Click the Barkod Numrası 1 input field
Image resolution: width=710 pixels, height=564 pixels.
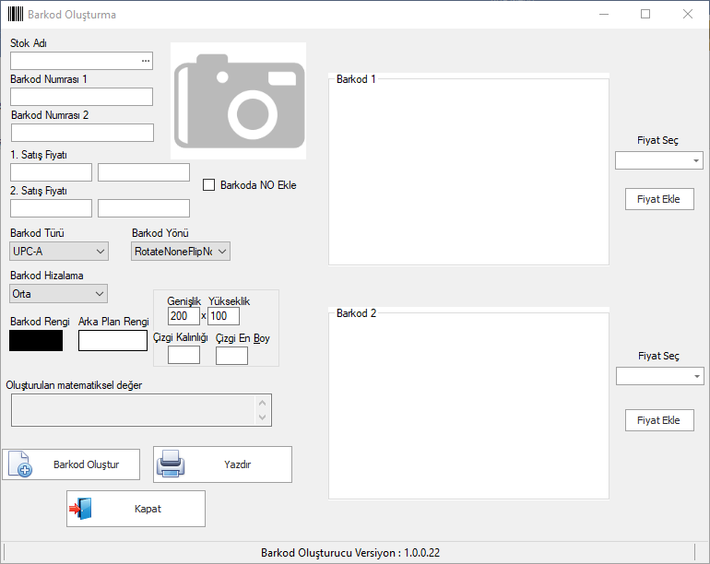pos(81,97)
